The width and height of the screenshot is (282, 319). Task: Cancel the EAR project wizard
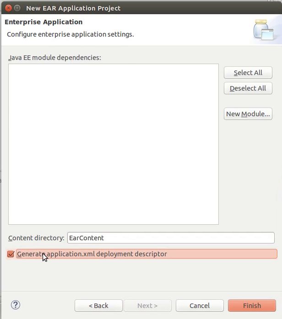(200, 306)
